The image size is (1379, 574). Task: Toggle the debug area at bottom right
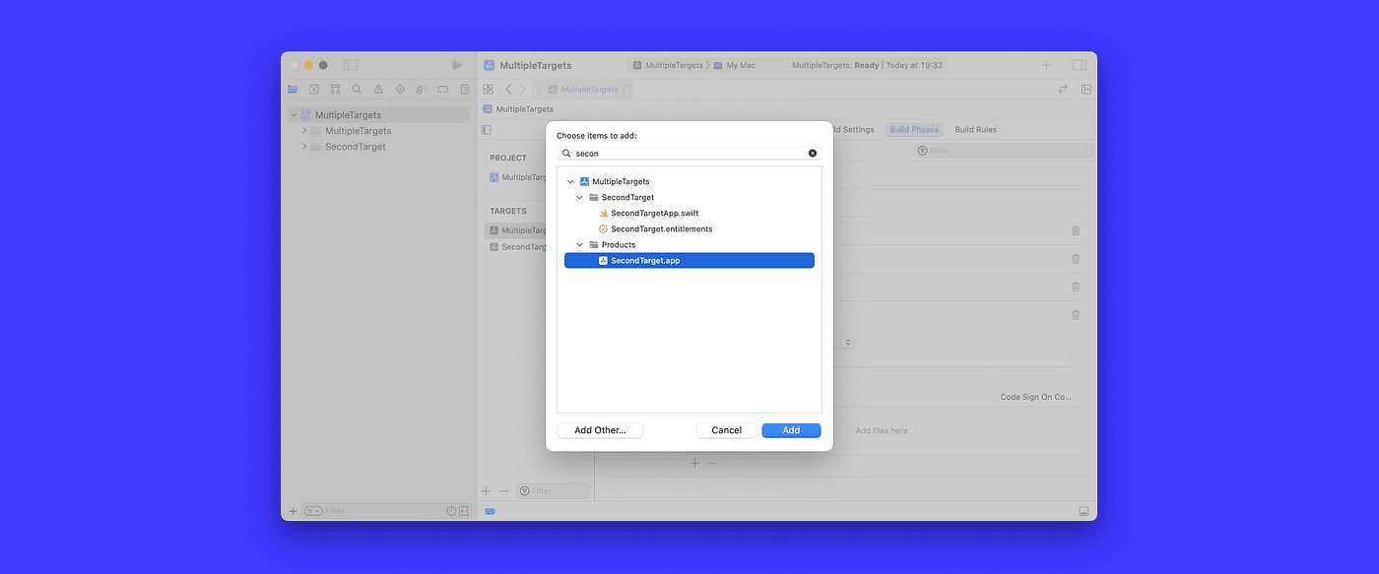(1084, 511)
